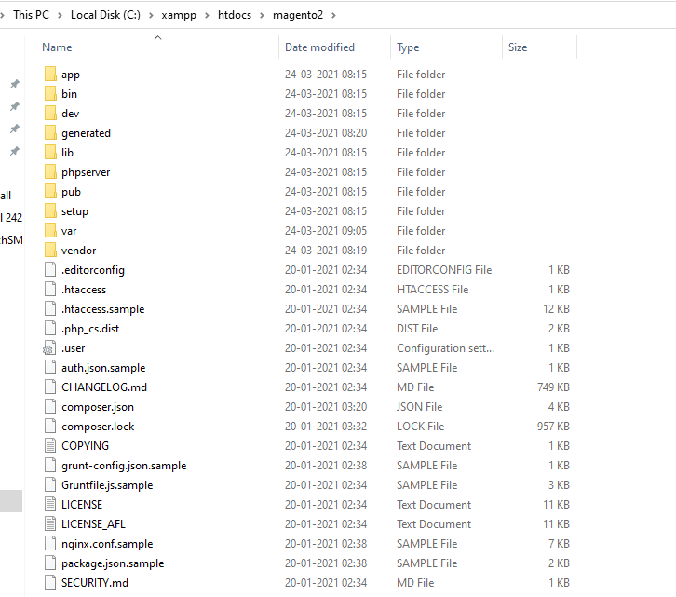Expand chevron after magento2 breadcrumb
This screenshot has width=676, height=597.
point(333,16)
